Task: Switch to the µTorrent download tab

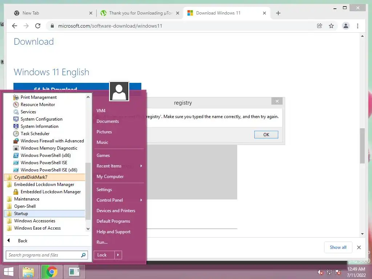Action: (x=140, y=13)
